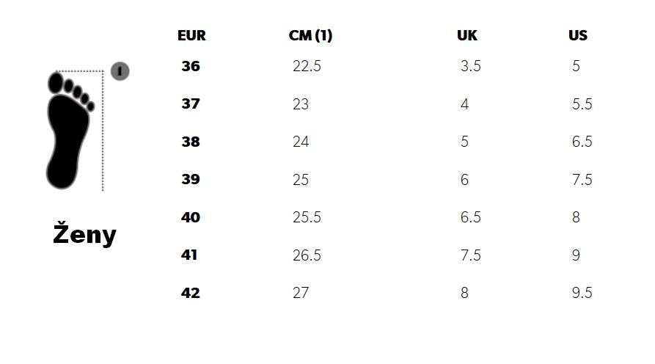Select EUR size 36

tap(191, 66)
